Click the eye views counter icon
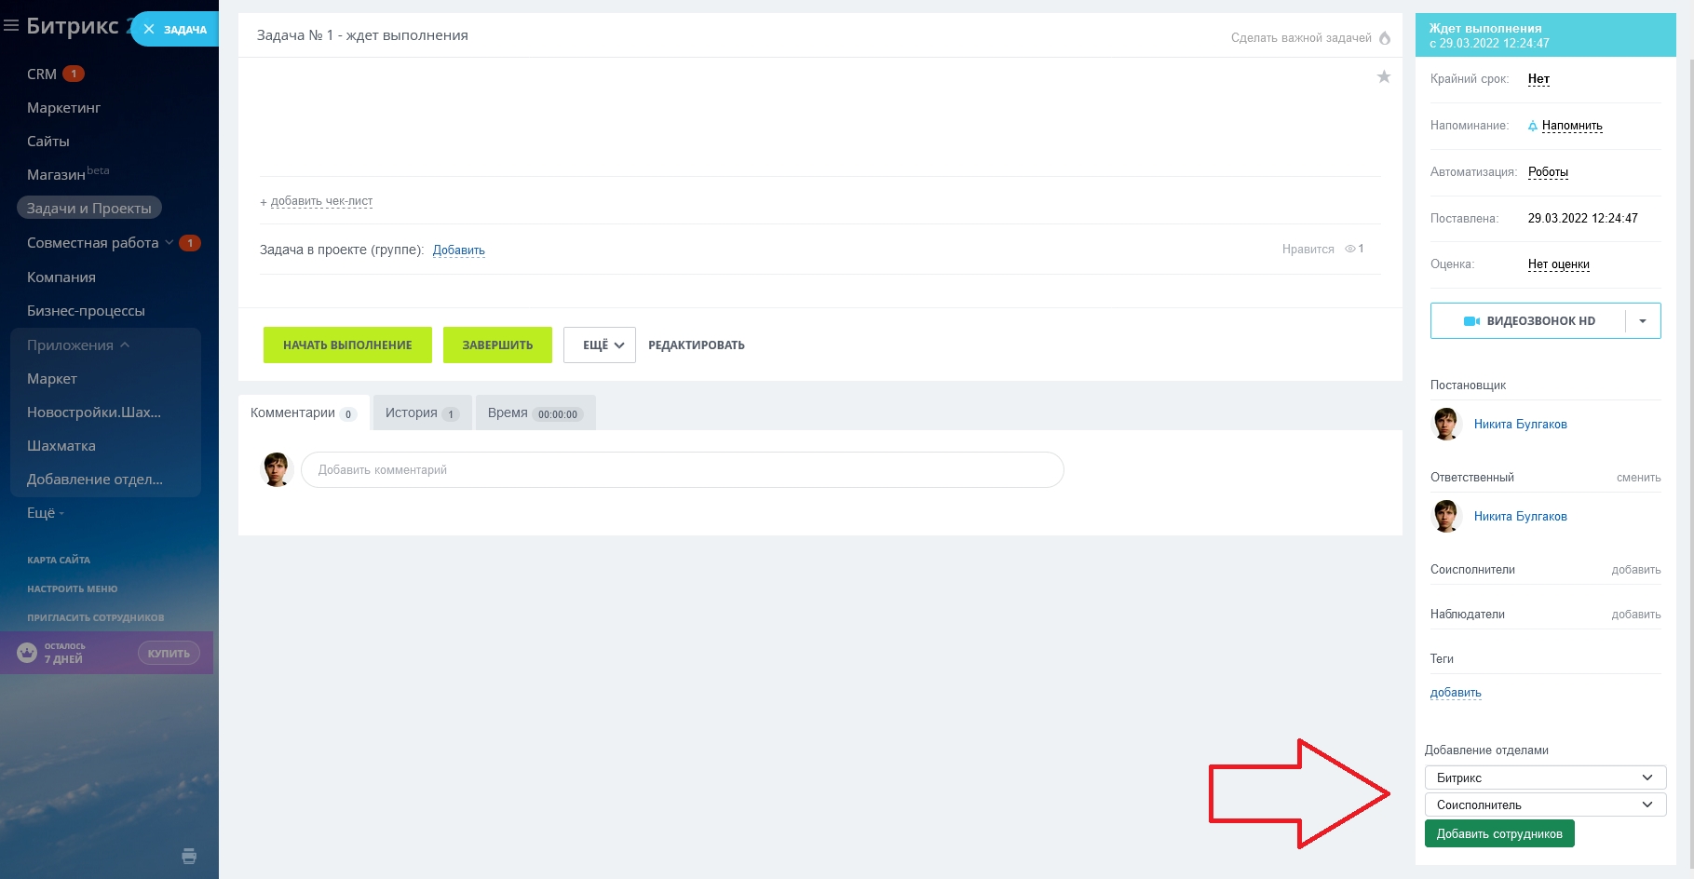Viewport: 1694px width, 879px height. [1349, 249]
